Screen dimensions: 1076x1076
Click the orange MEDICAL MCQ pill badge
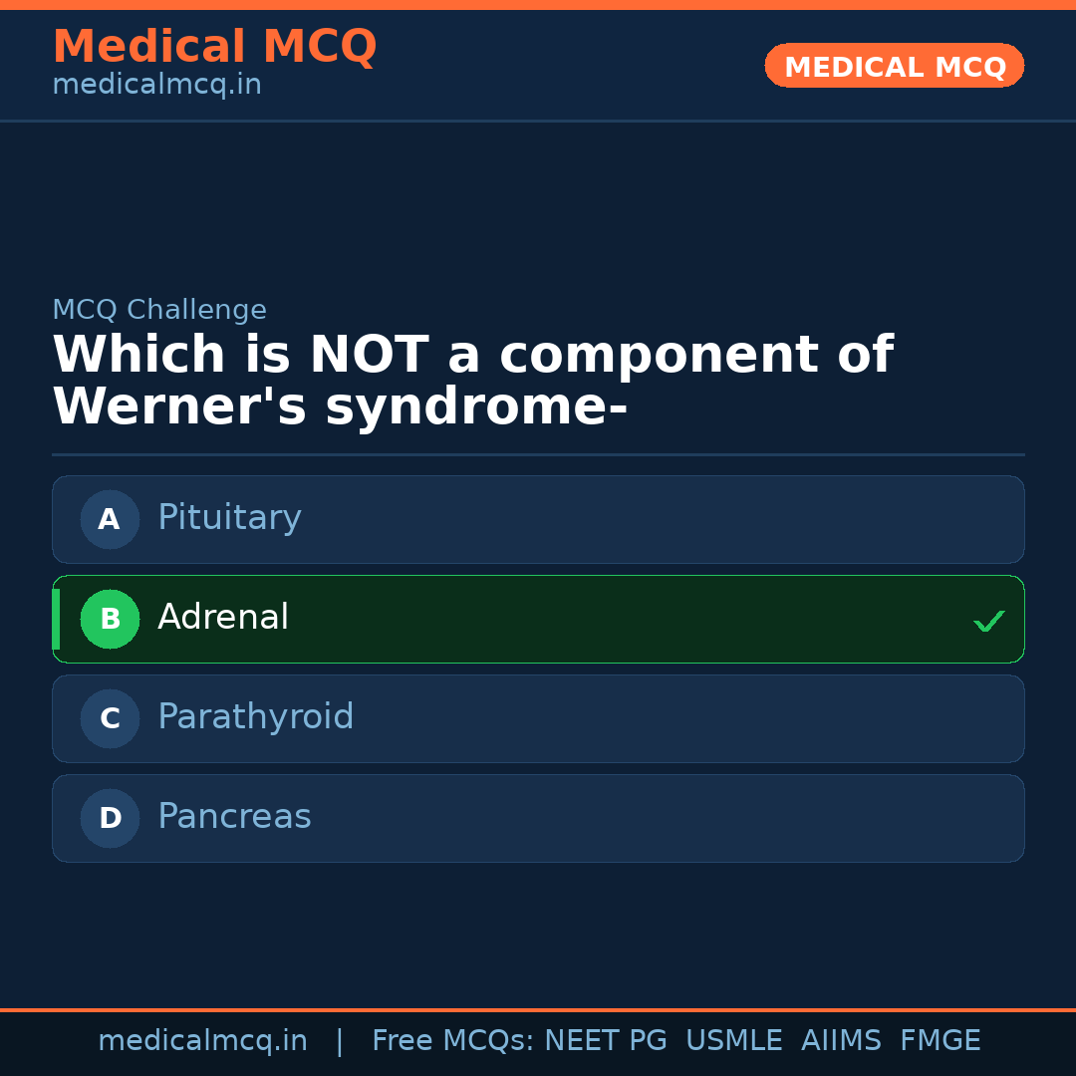click(894, 66)
